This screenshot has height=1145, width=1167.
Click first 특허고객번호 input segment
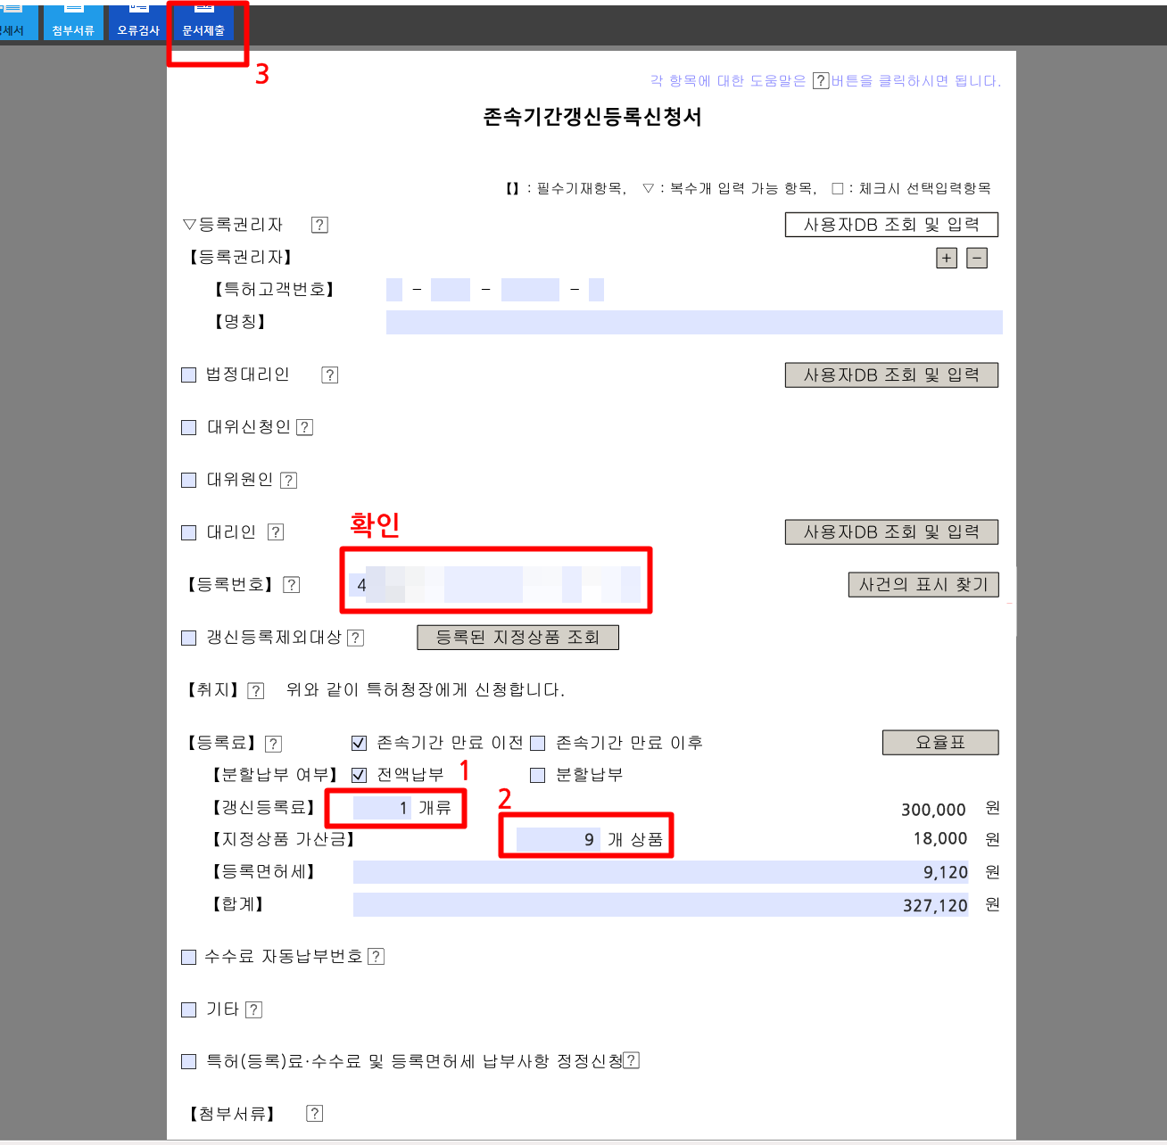394,290
